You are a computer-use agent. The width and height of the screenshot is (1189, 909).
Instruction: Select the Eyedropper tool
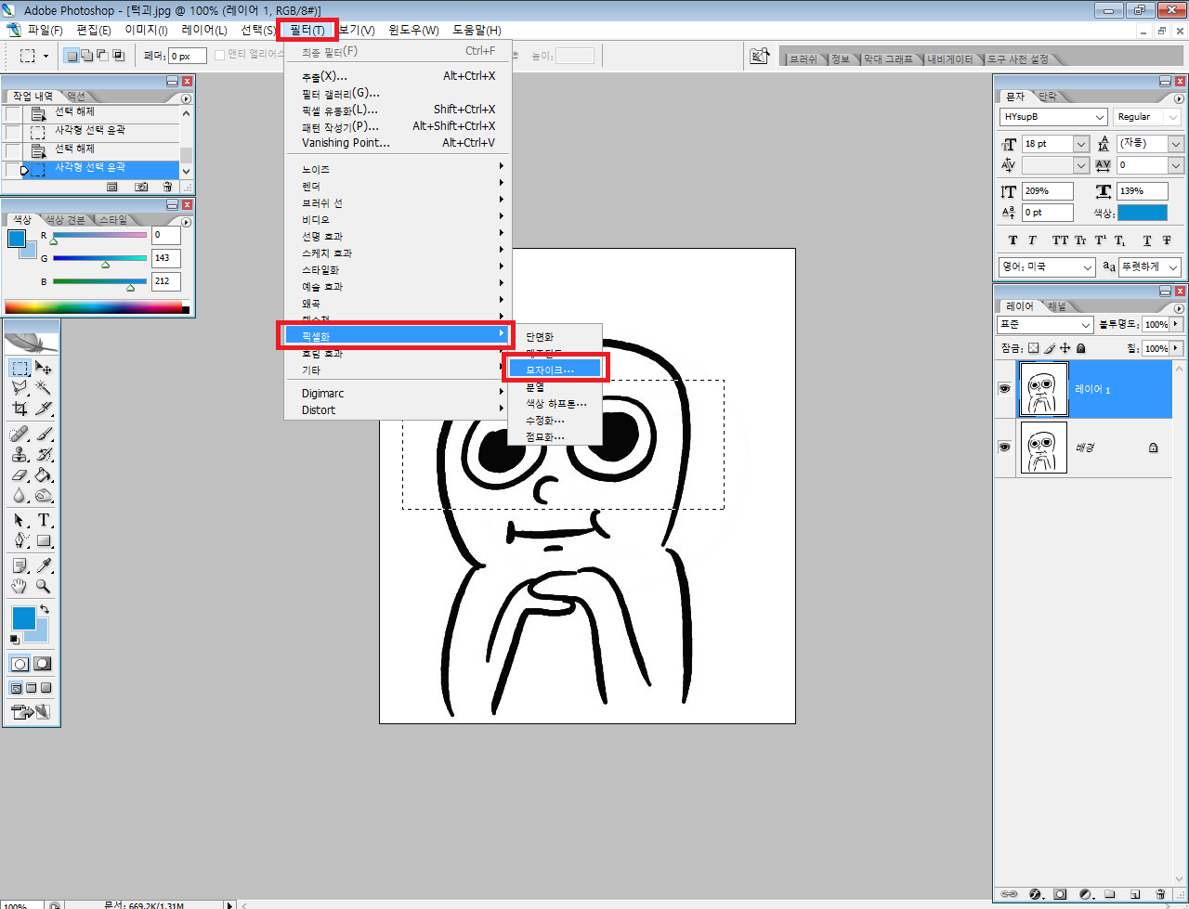43,565
